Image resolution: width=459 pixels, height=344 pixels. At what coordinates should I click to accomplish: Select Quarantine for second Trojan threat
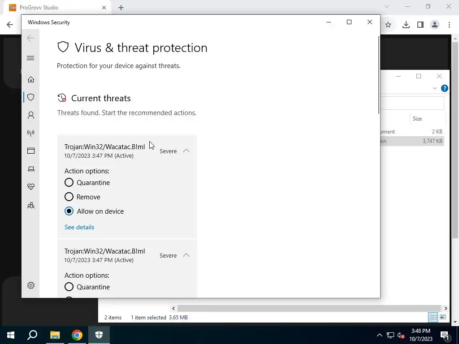pos(69,287)
